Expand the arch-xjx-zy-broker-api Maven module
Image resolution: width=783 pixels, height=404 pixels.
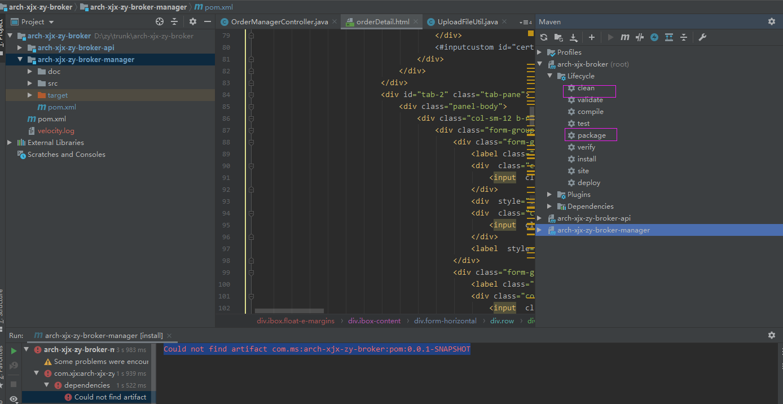click(539, 218)
